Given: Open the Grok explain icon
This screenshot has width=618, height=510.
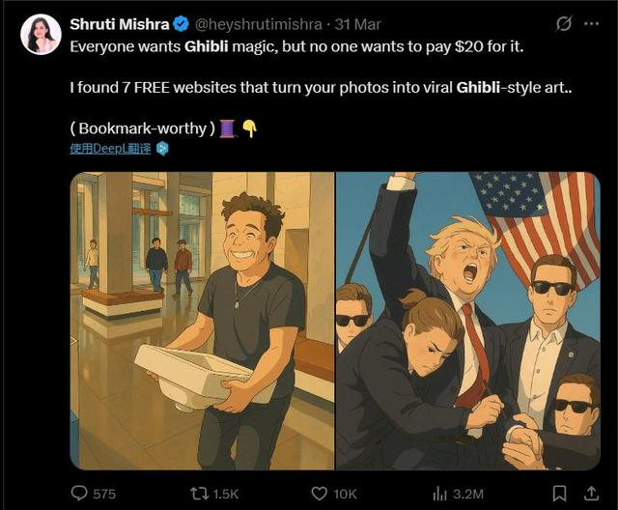Looking at the screenshot, I should point(564,23).
